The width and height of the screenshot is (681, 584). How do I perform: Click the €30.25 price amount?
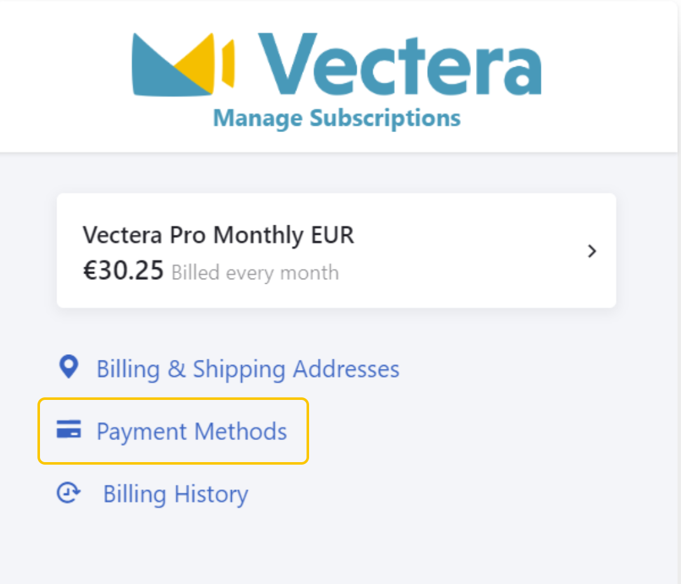123,270
